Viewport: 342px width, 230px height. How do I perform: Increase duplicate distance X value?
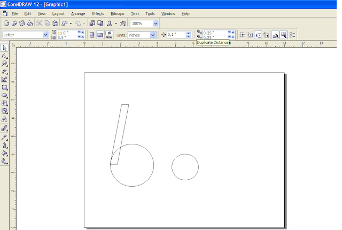tap(233, 32)
